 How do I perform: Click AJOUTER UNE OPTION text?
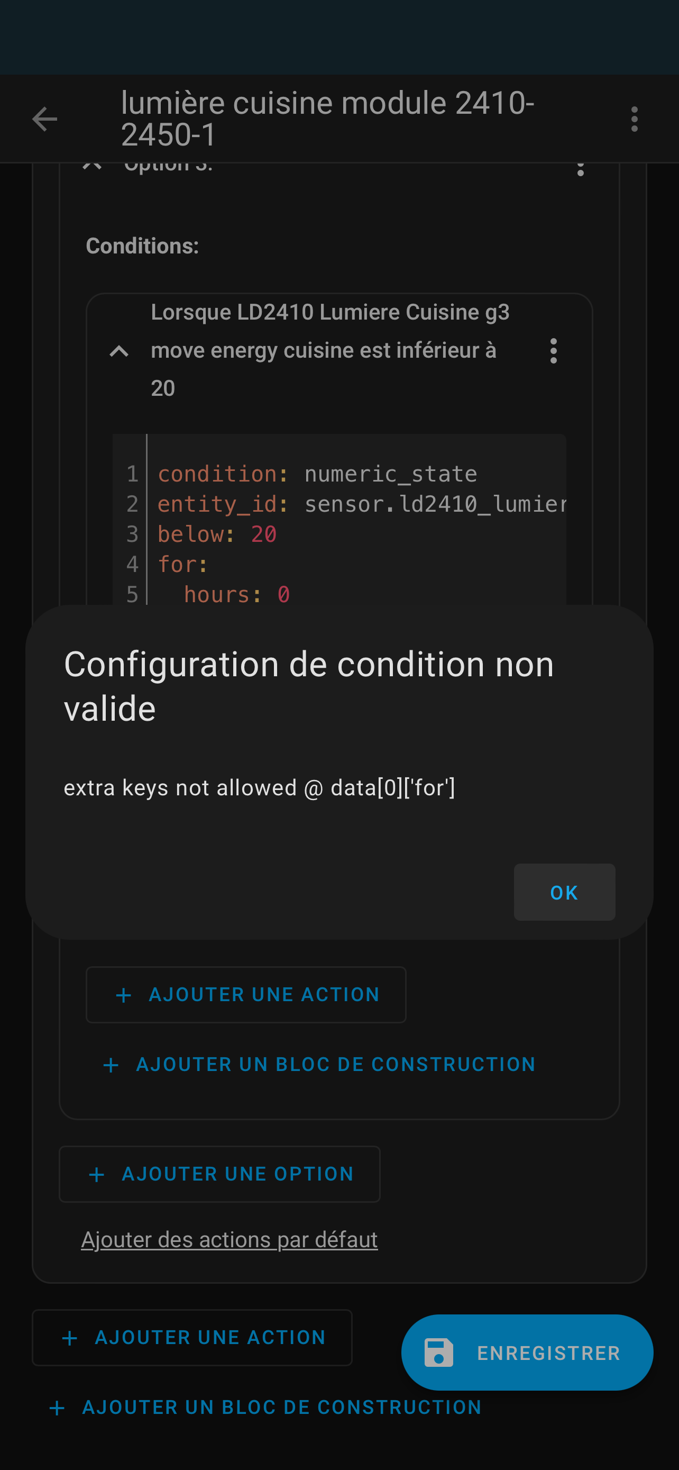238,1174
